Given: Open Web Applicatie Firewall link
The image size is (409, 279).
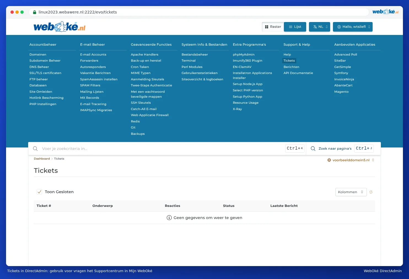Looking at the screenshot, I should pyautogui.click(x=150, y=115).
